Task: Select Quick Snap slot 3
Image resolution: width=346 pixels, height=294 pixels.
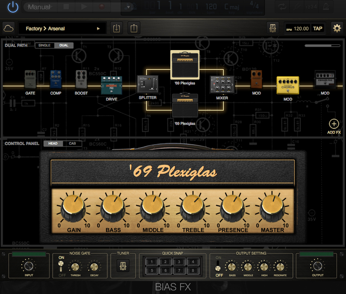Action: tap(179, 262)
